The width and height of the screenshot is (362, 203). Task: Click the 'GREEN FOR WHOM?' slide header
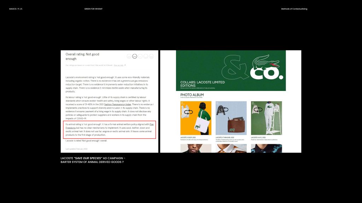click(x=93, y=9)
